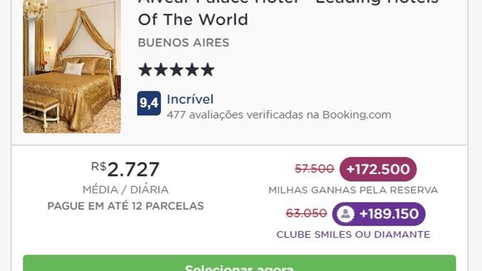Click MILHAS GANHAS PELA RESERVA label
This screenshot has height=271, width=482.
click(353, 190)
